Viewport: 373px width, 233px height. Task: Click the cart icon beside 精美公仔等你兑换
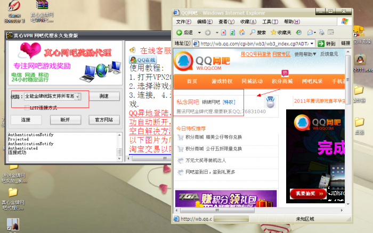pos(181,137)
